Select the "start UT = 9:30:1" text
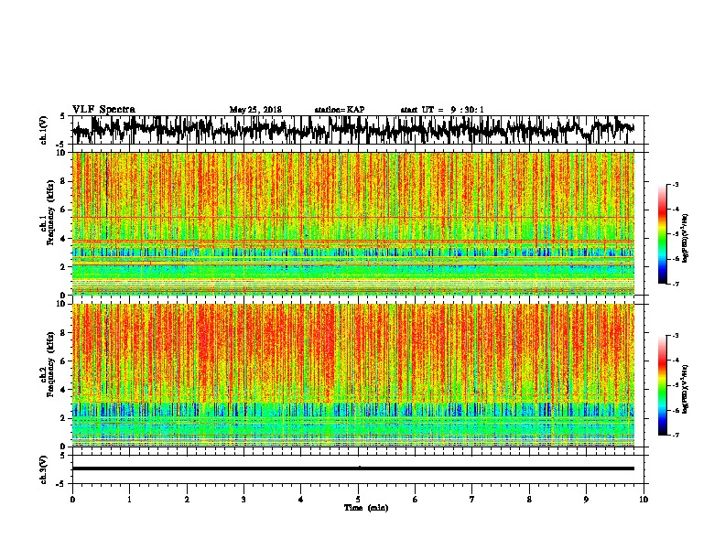 [x=442, y=110]
